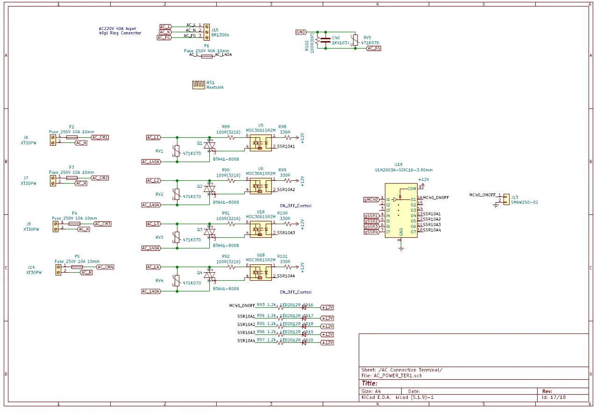Click the R98 330R resistor symbol
This screenshot has height=411, width=596.
(x=287, y=137)
